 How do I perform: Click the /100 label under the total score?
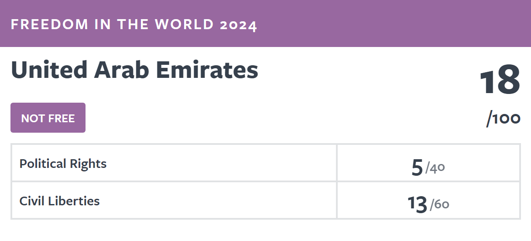pyautogui.click(x=504, y=118)
